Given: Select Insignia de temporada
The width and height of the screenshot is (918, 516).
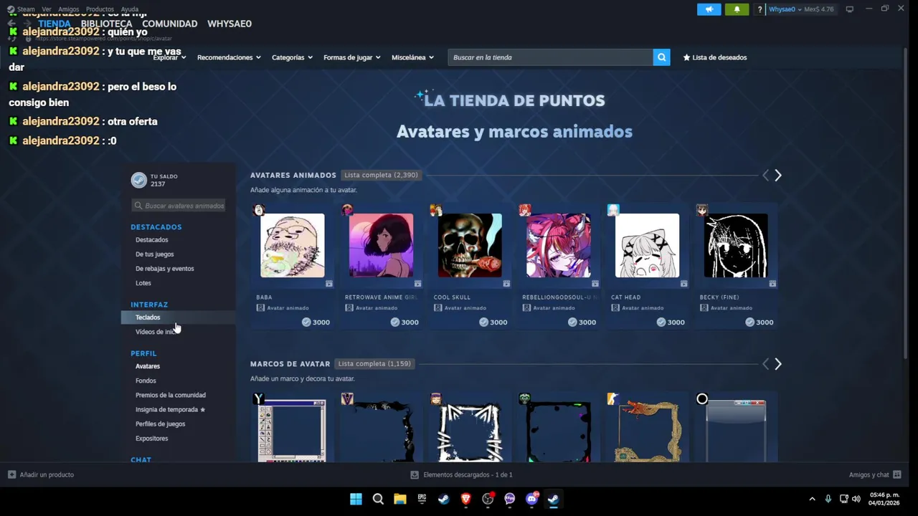Looking at the screenshot, I should 170,409.
